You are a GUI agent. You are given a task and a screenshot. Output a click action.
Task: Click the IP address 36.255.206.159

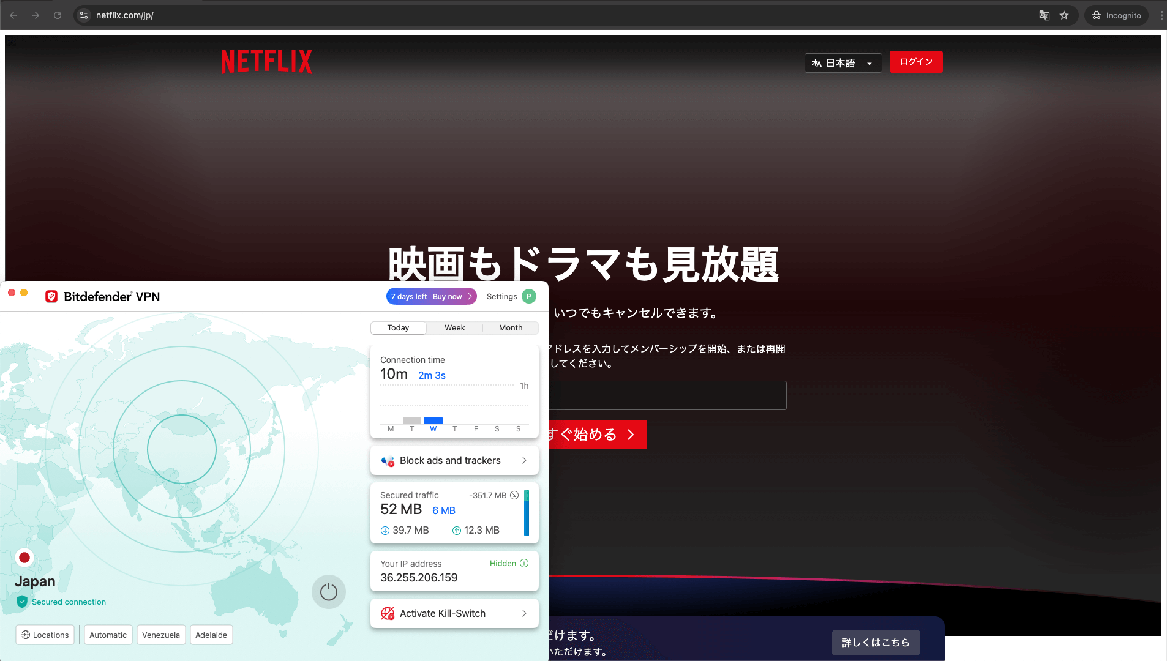pos(419,578)
